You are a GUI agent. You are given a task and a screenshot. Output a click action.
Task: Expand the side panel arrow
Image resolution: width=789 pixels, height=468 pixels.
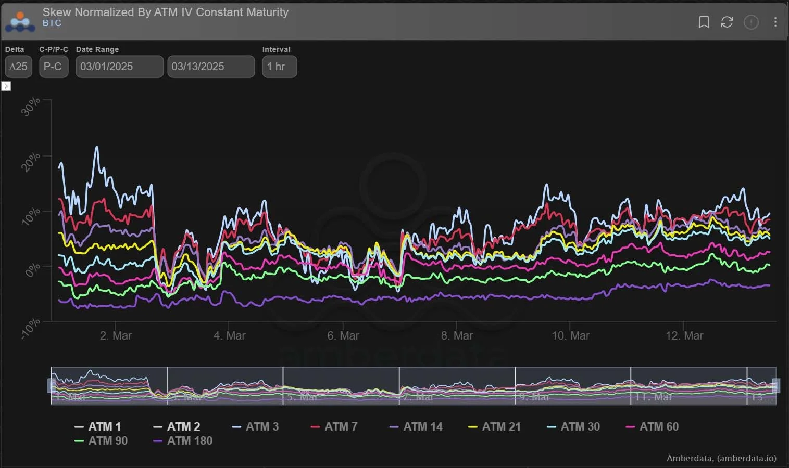[x=6, y=86]
